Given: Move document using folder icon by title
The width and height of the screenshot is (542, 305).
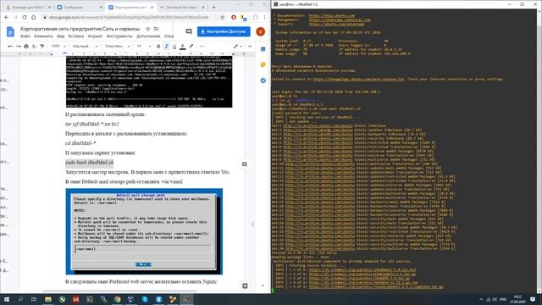Looking at the screenshot, I should tap(156, 29).
